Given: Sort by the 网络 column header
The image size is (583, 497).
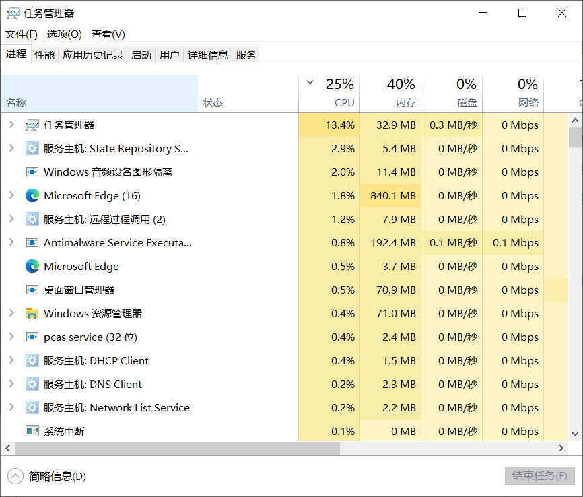Looking at the screenshot, I should click(x=513, y=94).
